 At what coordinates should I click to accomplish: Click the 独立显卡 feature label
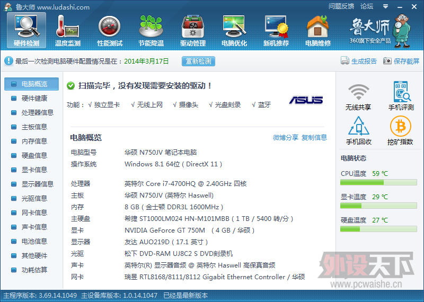click(107, 104)
